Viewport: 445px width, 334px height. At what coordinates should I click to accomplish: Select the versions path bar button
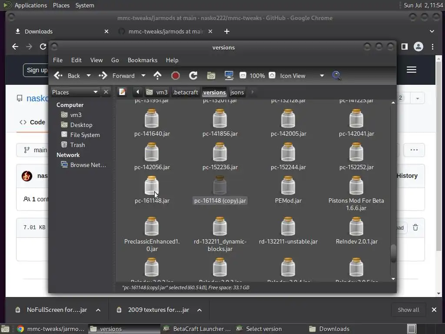click(x=214, y=92)
